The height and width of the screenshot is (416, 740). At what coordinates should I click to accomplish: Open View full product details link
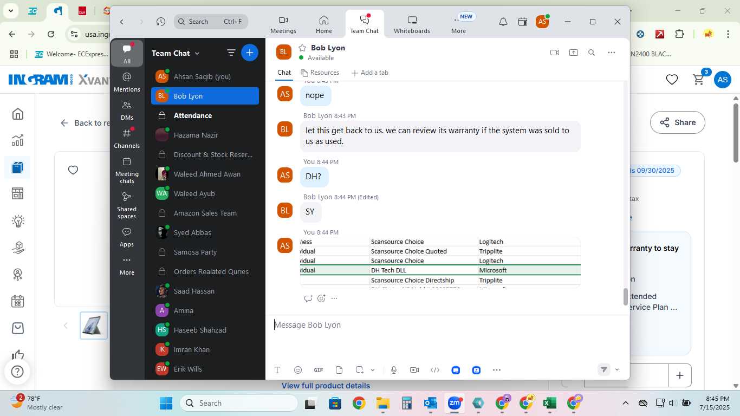click(326, 386)
